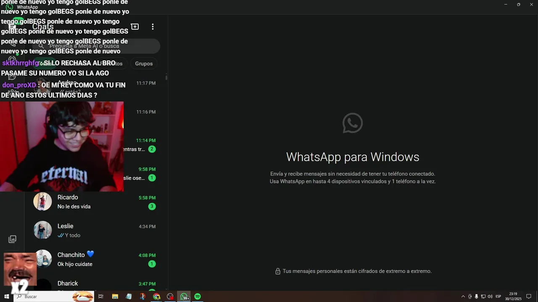The width and height of the screenshot is (538, 302).
Task: Open Spotify from the taskbar
Action: (x=198, y=297)
